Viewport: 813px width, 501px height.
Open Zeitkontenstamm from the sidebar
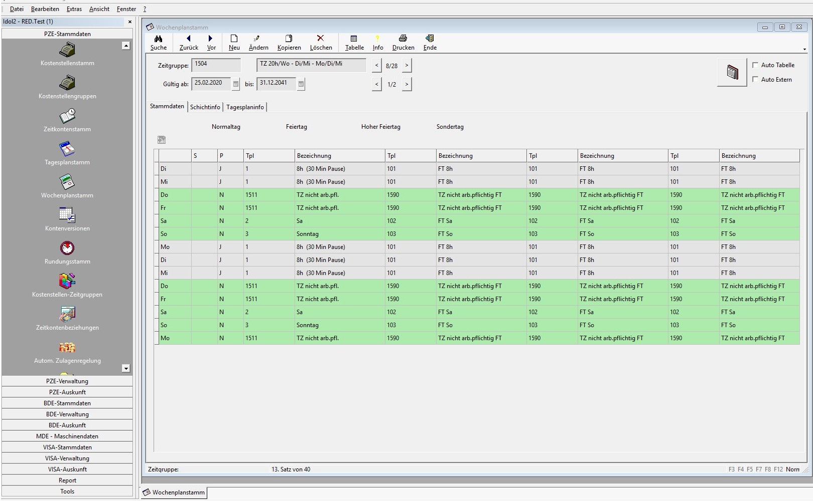pyautogui.click(x=67, y=116)
